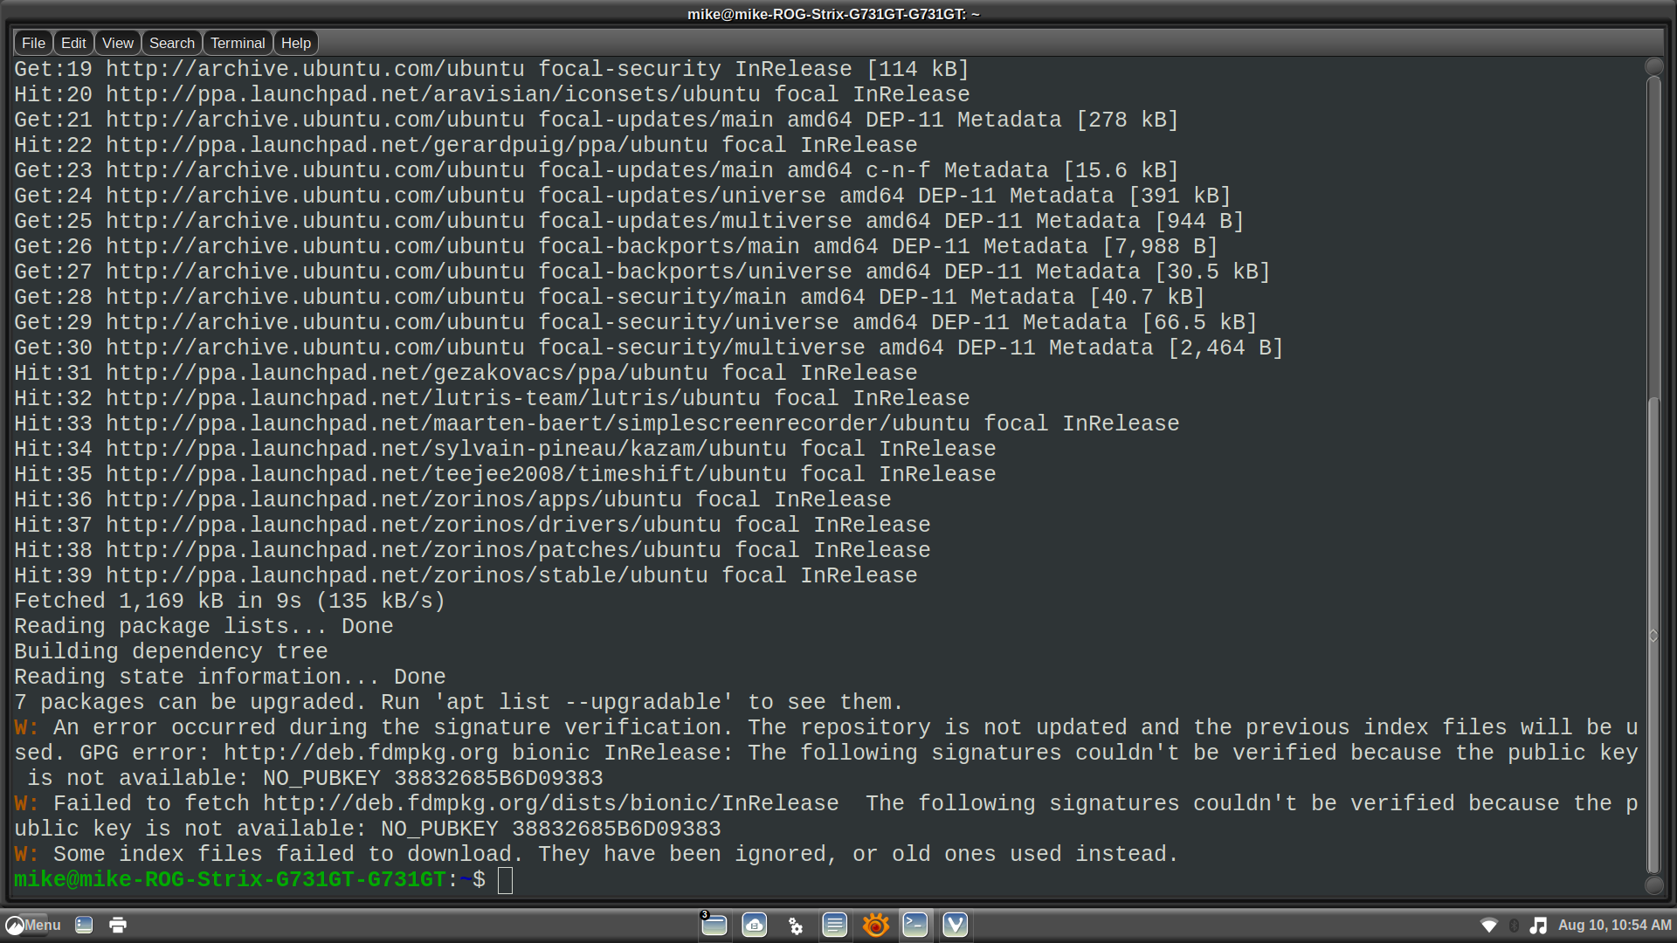Click the scrollbar bottom arrow button
The image size is (1677, 943).
1653,884
